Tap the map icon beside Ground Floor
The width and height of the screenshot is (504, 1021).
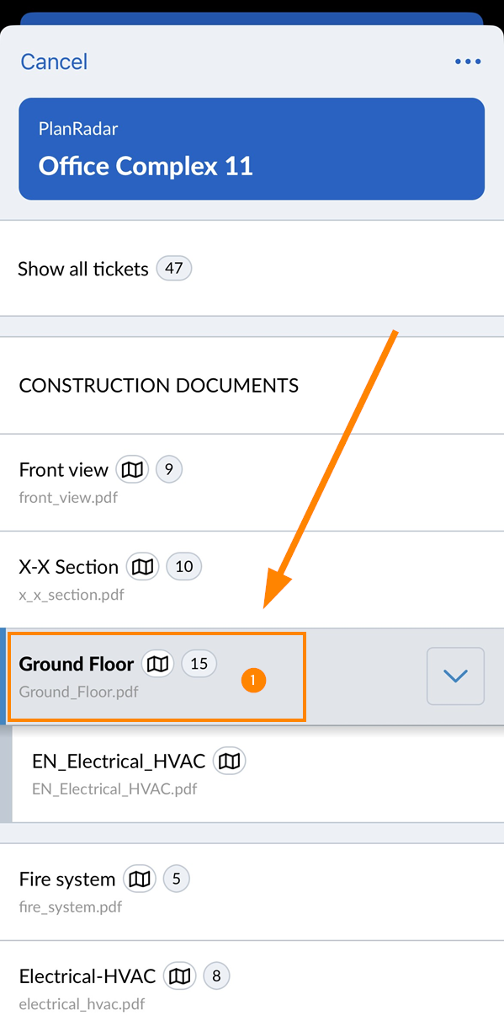click(x=157, y=663)
